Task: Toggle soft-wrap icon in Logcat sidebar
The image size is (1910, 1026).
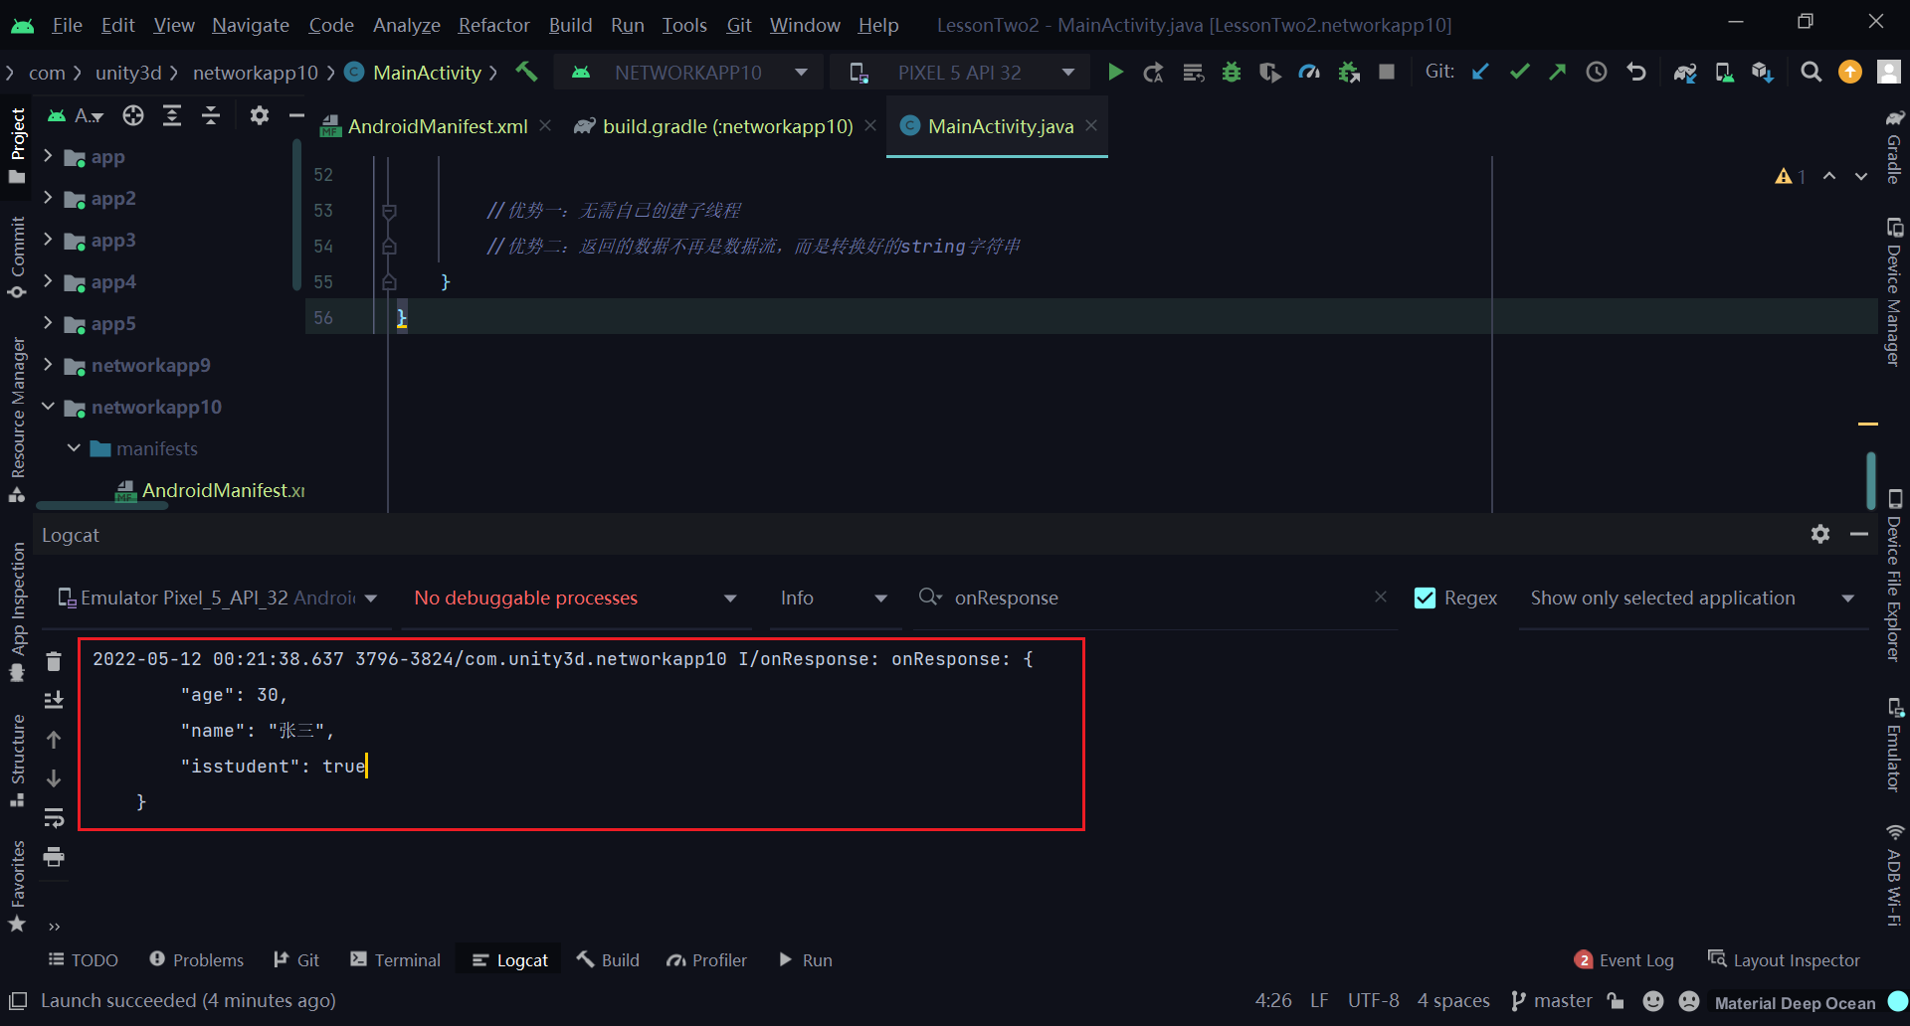Action: tap(54, 817)
